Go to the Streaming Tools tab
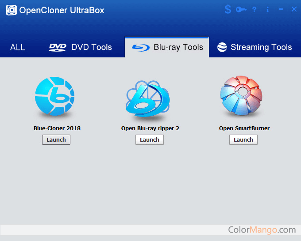 (255, 47)
